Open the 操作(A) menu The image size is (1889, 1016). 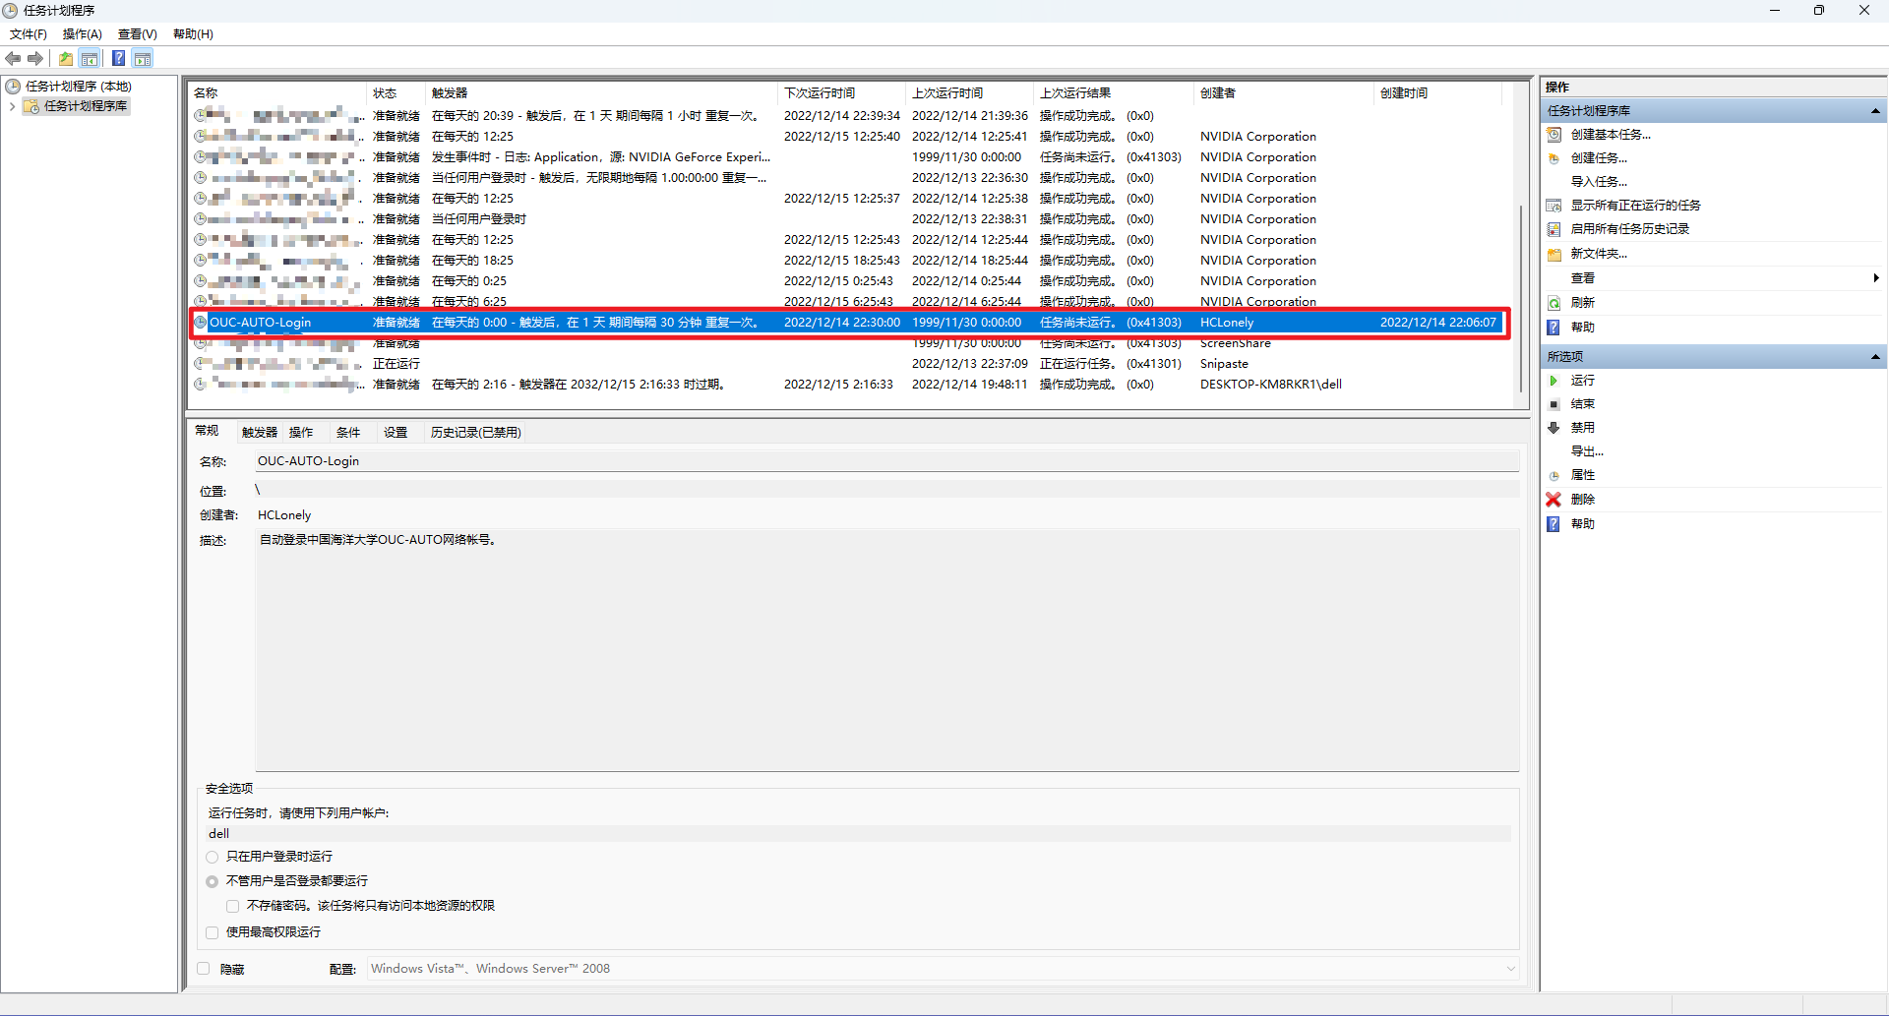point(83,34)
